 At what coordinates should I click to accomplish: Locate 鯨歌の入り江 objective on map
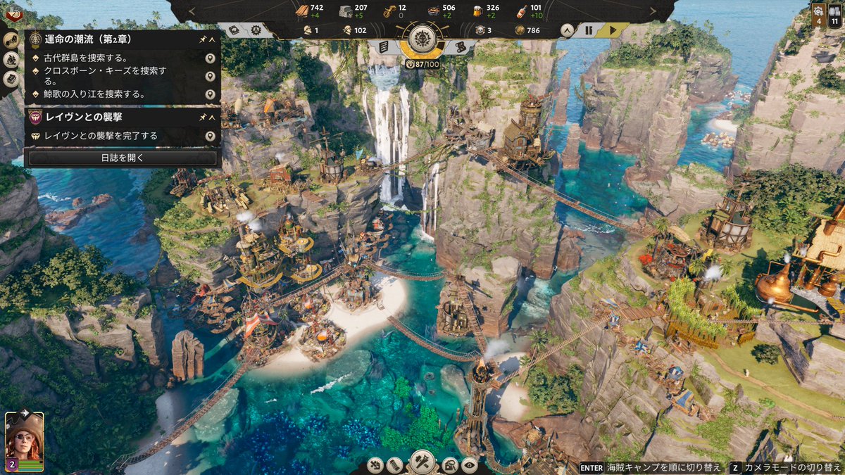pyautogui.click(x=210, y=94)
